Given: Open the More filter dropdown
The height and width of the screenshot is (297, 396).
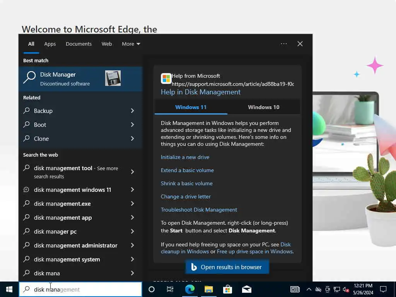Looking at the screenshot, I should tap(131, 44).
